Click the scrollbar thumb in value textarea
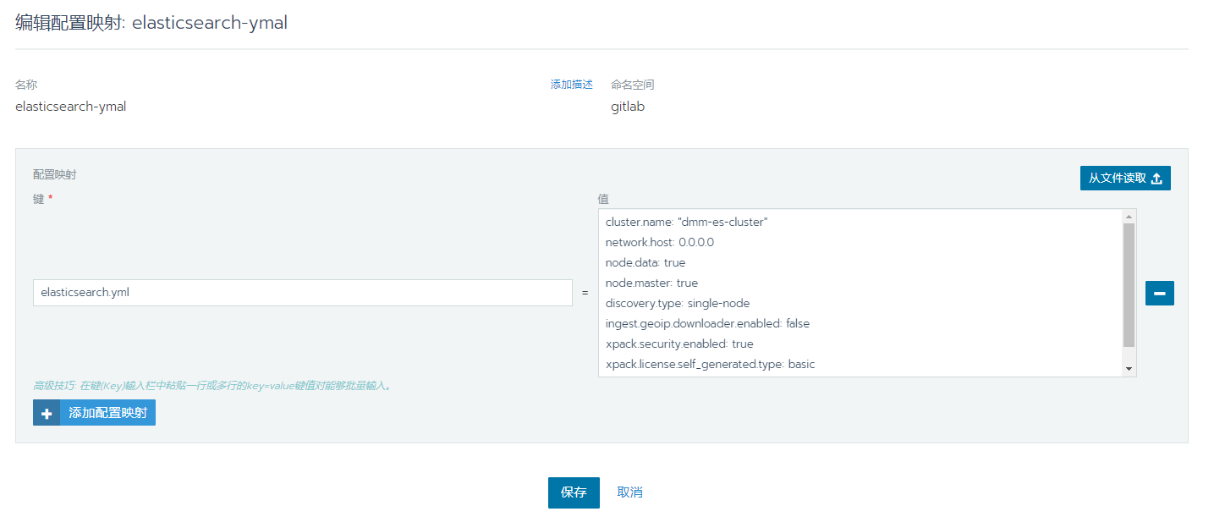This screenshot has height=528, width=1225. pos(1129,284)
